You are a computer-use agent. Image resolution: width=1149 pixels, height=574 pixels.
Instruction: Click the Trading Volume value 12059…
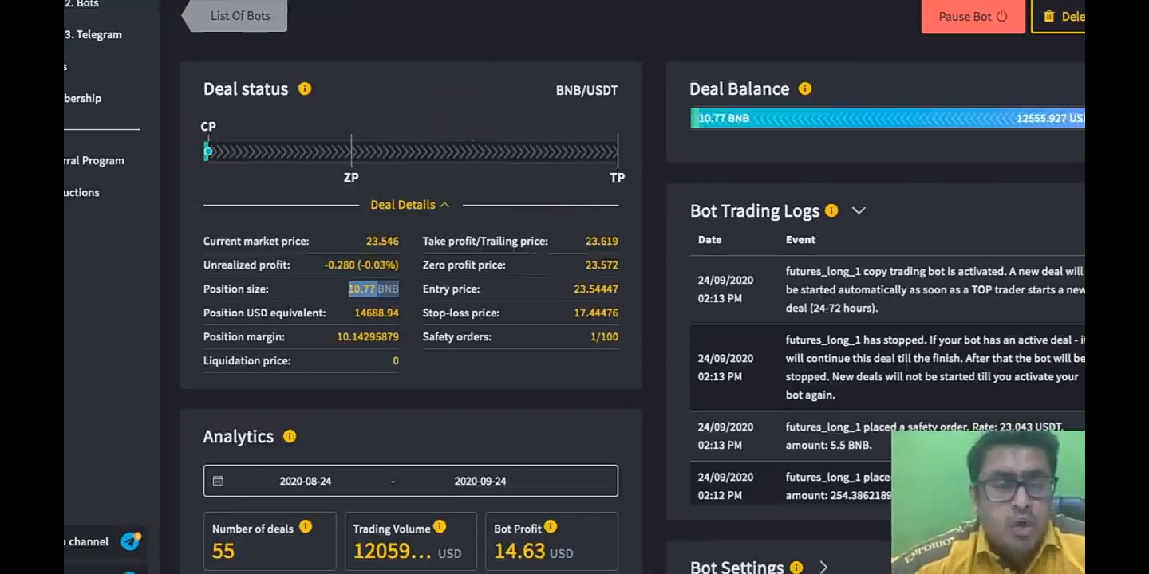392,551
